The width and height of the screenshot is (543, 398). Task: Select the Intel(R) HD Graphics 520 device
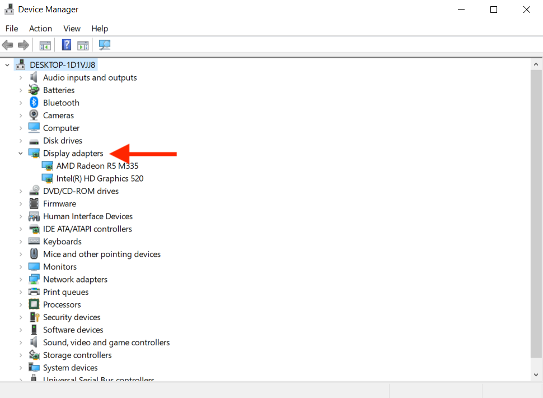100,178
